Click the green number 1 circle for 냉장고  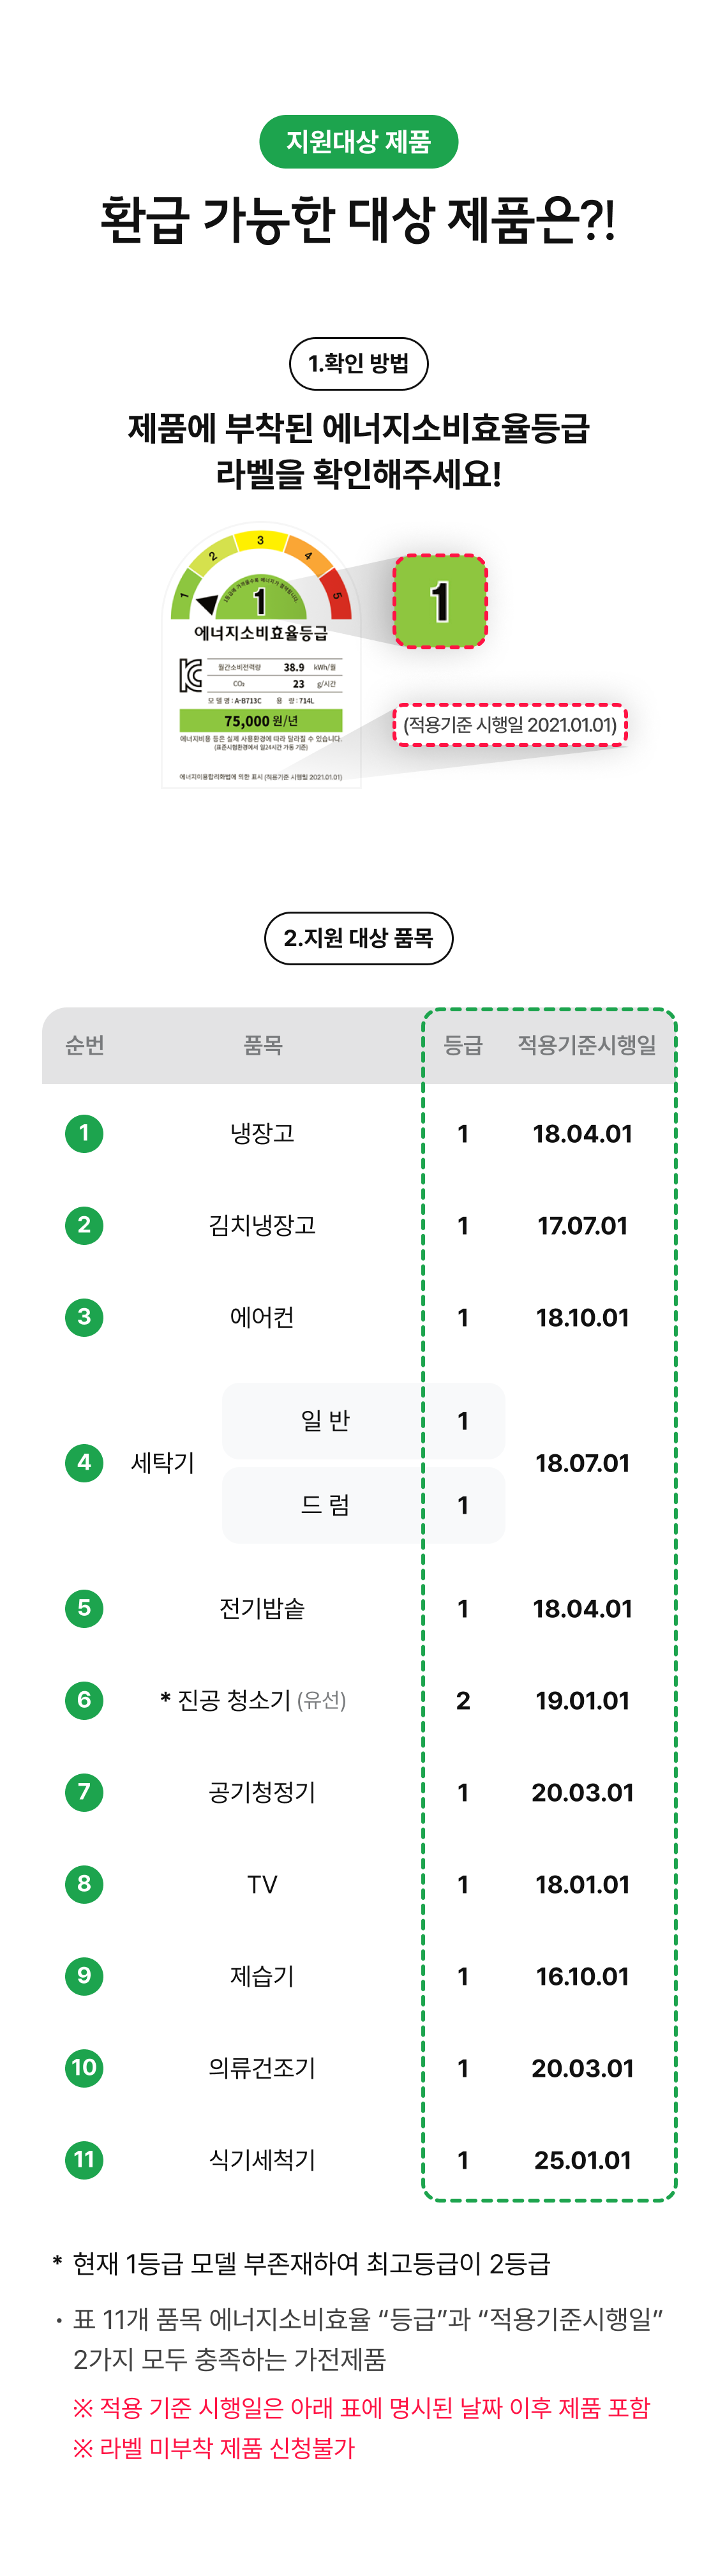tap(84, 1133)
